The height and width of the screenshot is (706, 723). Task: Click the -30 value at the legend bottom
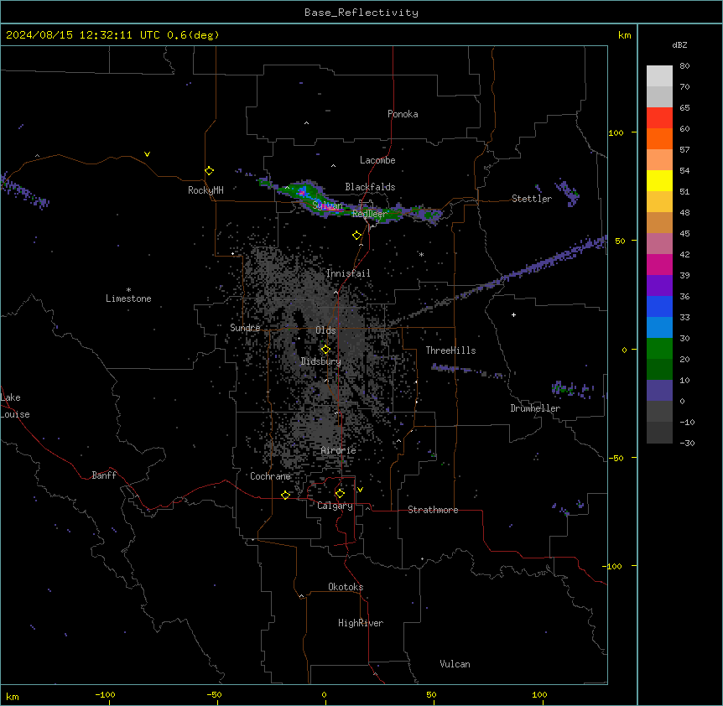(x=687, y=444)
